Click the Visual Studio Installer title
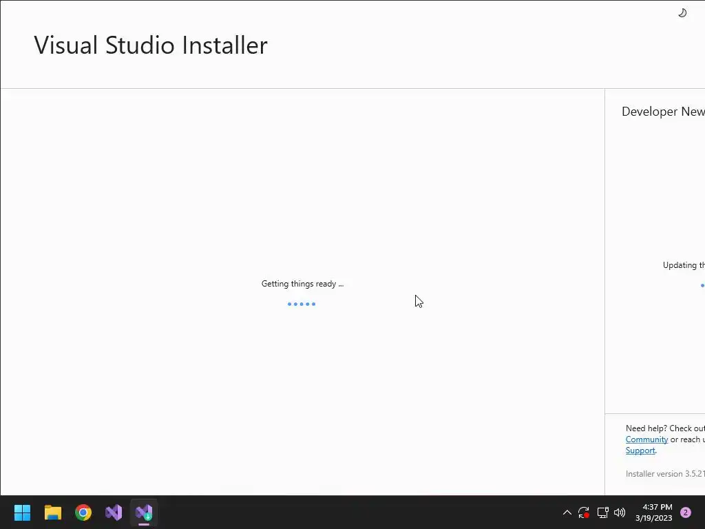This screenshot has width=705, height=529. (151, 45)
